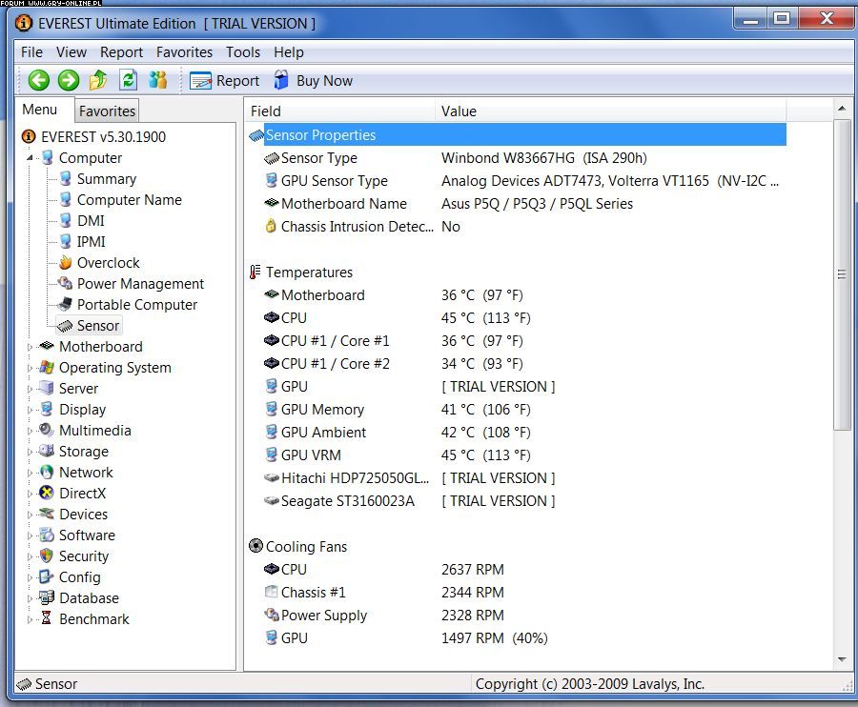Expand the Network tree node
Viewport: 858px width, 707px height.
click(x=30, y=473)
